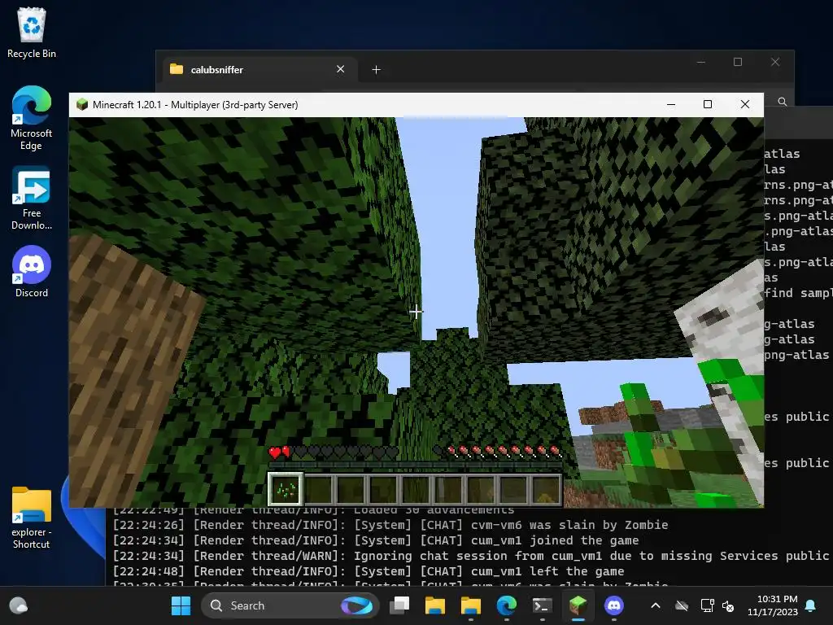This screenshot has width=833, height=625.
Task: Switch to the Terminal taskbar icon
Action: click(x=542, y=605)
